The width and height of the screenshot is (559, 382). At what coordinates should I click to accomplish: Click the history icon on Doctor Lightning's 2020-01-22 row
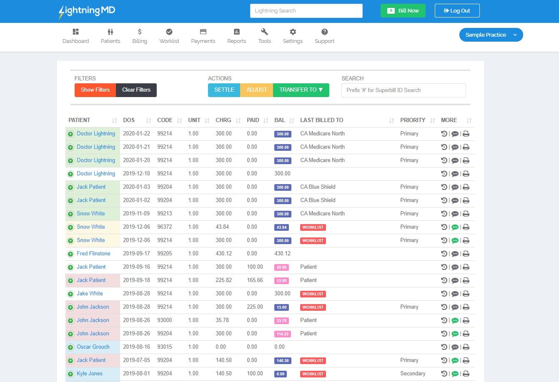[444, 134]
